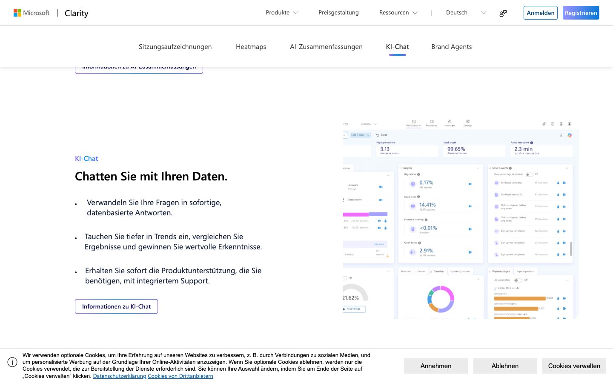
Task: Click the Smart events panel scrollbar
Action: tap(571, 249)
